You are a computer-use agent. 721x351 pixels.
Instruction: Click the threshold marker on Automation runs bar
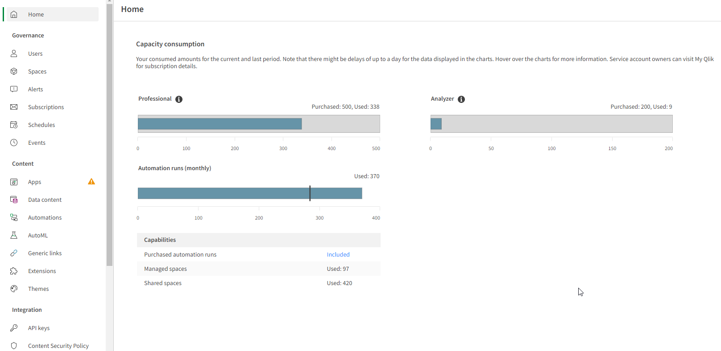coord(310,193)
